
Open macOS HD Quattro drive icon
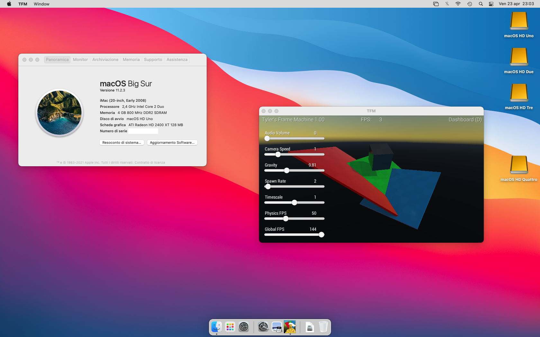click(519, 165)
